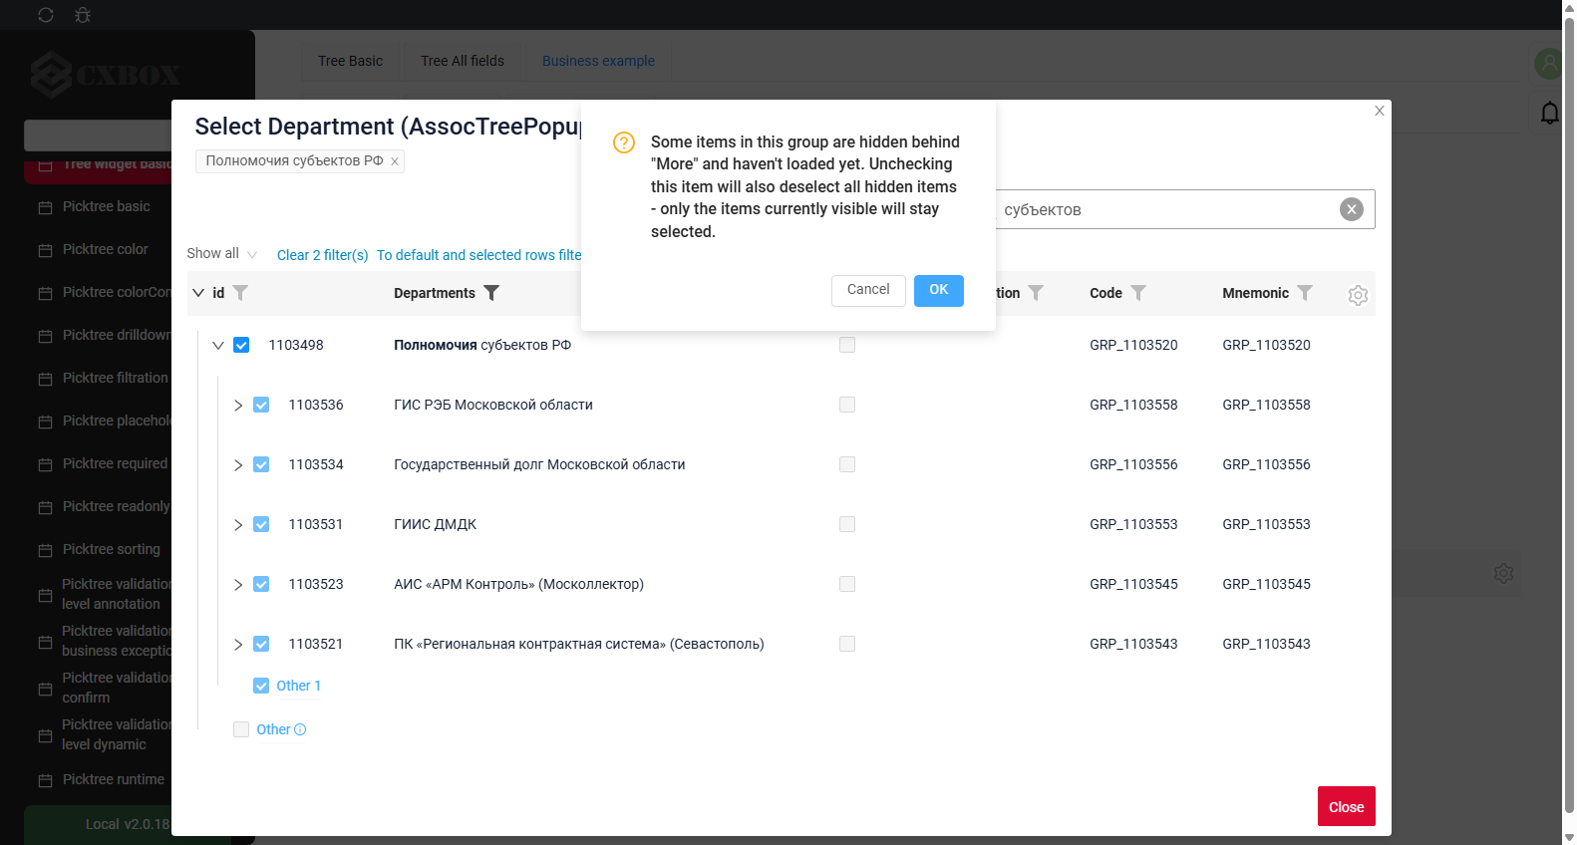Toggle the Other 1 checkbox
The height and width of the screenshot is (845, 1577).
(x=261, y=686)
